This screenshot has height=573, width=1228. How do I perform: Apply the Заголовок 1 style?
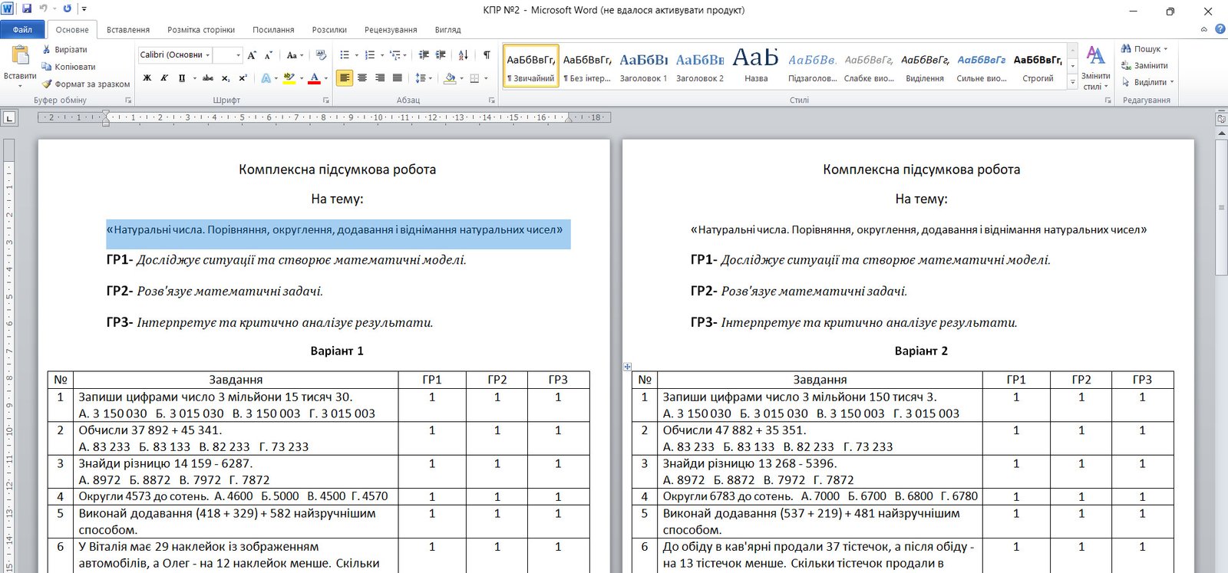[x=643, y=67]
